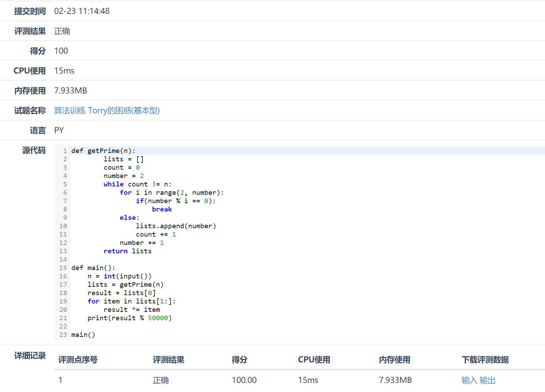Click the 得分 column header
The width and height of the screenshot is (545, 392).
tap(239, 360)
